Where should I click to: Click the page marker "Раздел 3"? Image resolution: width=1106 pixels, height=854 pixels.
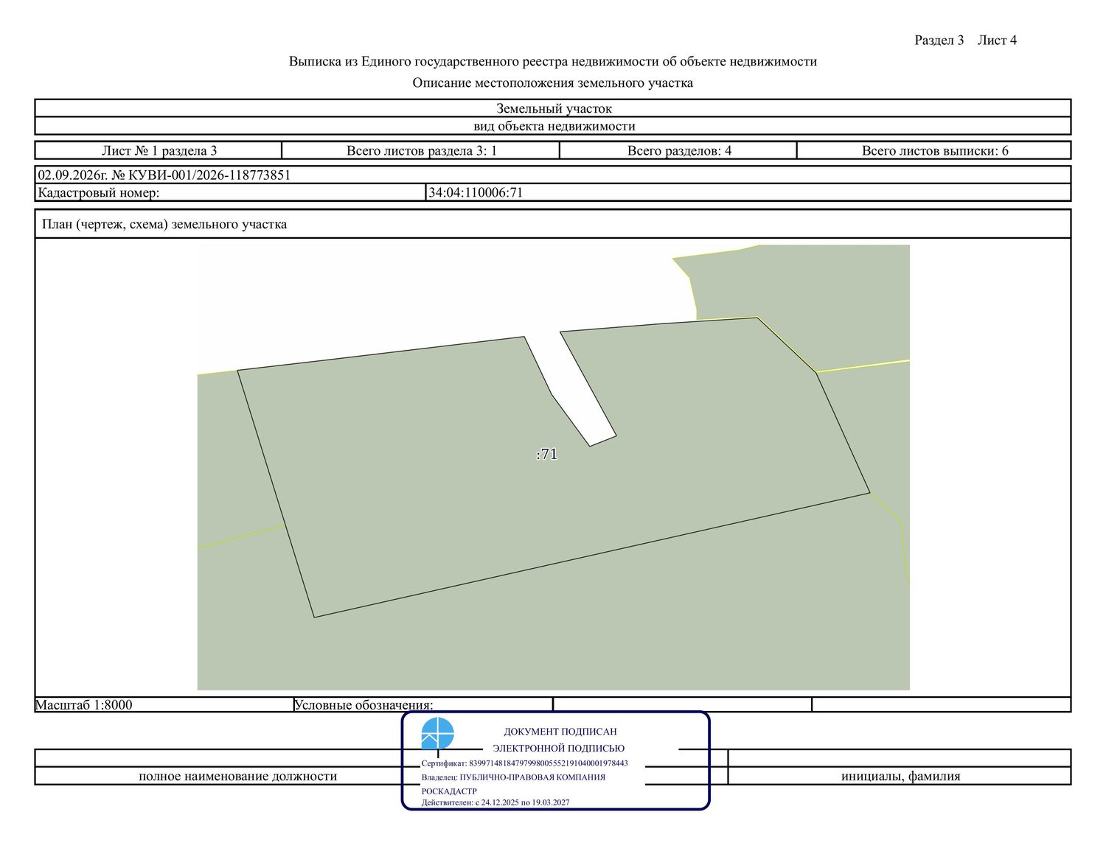click(939, 40)
